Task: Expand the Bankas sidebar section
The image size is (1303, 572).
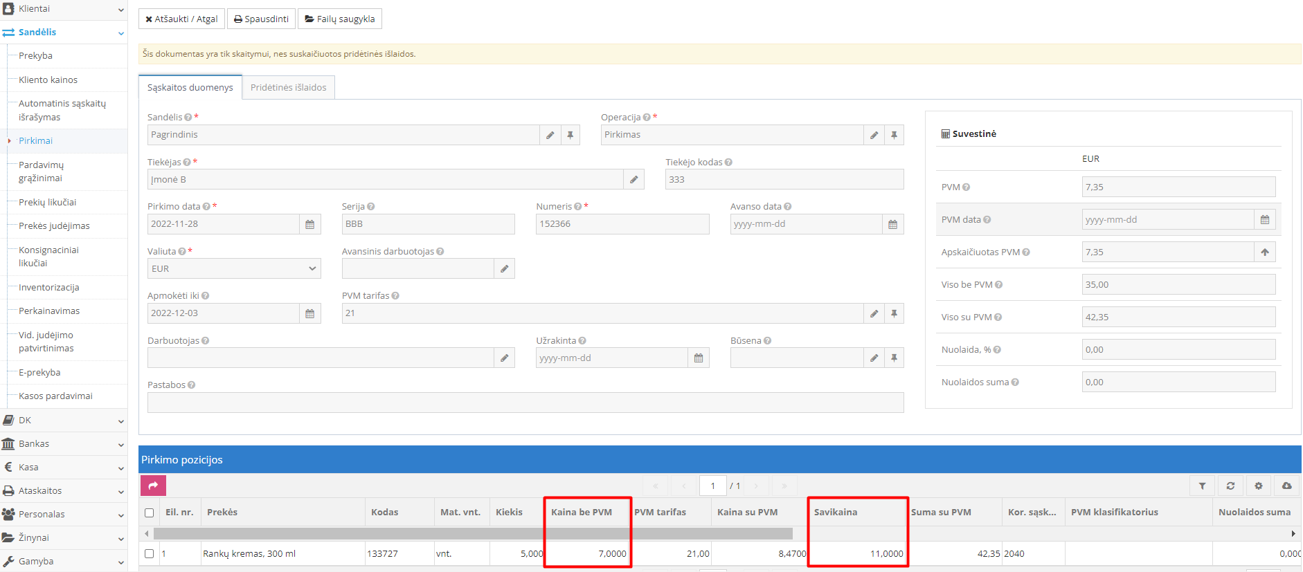Action: tap(62, 444)
